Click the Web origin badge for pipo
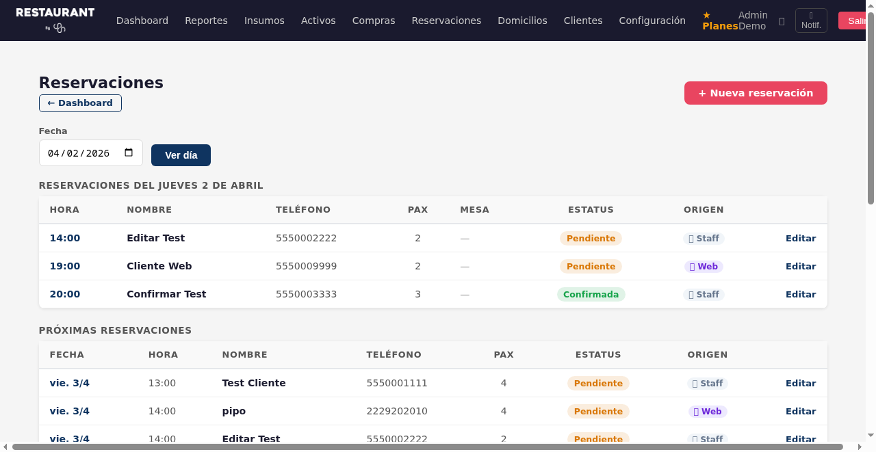The image size is (876, 452). [708, 412]
